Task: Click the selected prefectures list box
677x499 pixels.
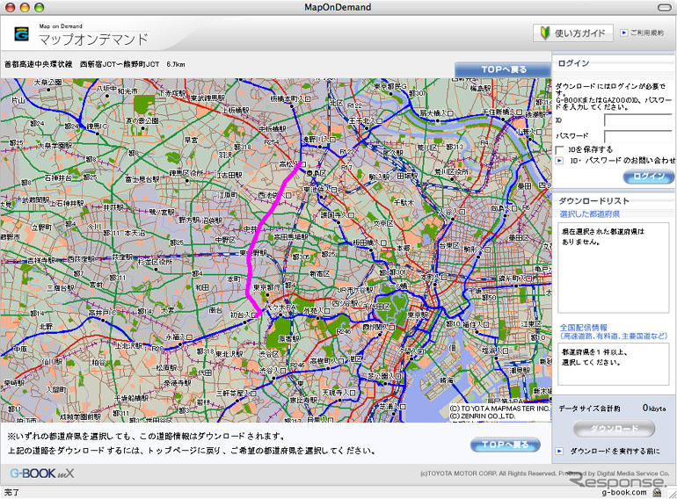Action: [613, 266]
